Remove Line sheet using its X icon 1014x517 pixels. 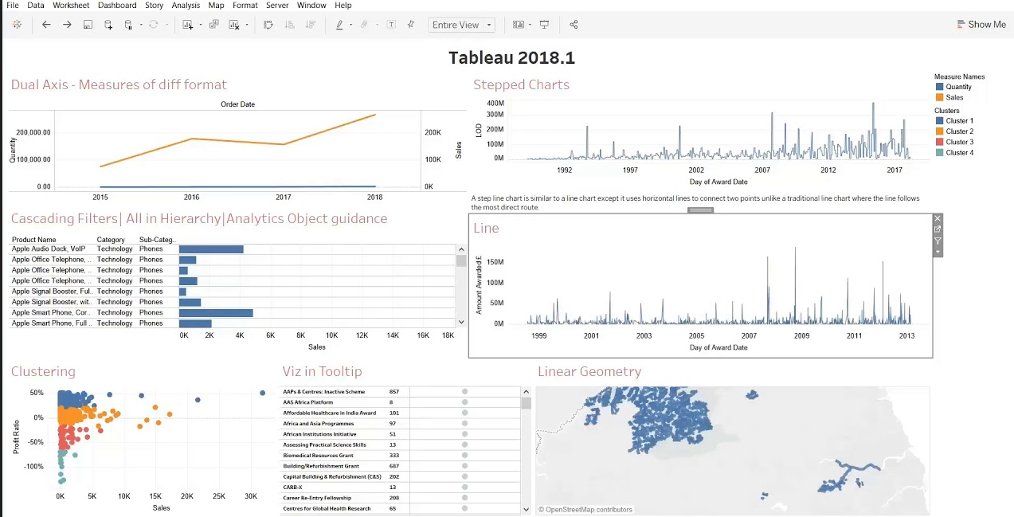point(938,218)
